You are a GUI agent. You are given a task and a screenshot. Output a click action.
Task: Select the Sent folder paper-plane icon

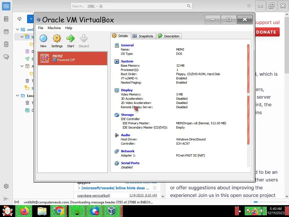(x=27, y=59)
